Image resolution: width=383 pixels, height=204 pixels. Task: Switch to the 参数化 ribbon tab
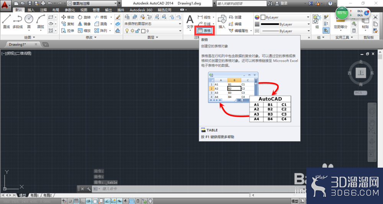(70, 10)
